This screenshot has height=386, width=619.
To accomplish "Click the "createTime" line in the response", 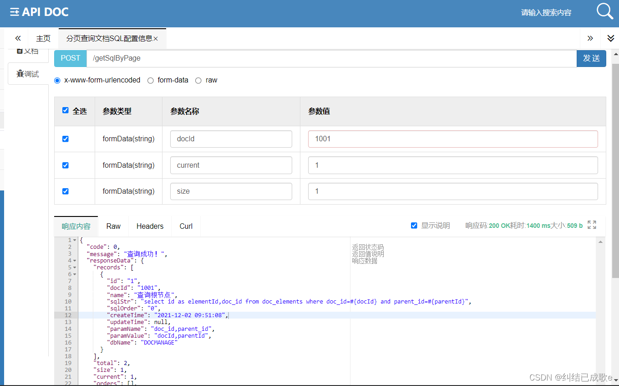I will click(x=167, y=315).
